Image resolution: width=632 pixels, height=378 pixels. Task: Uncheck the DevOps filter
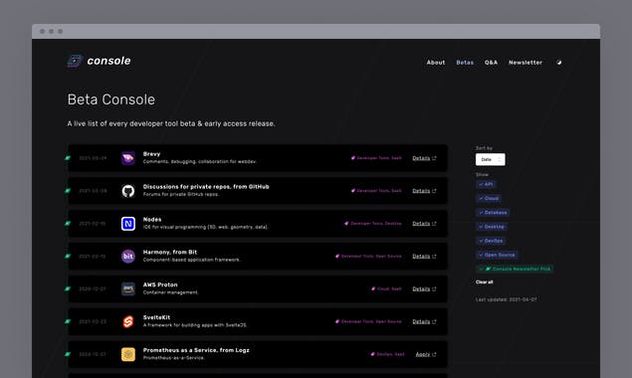[x=491, y=241]
